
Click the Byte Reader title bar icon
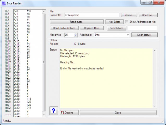click(x=4, y=3)
